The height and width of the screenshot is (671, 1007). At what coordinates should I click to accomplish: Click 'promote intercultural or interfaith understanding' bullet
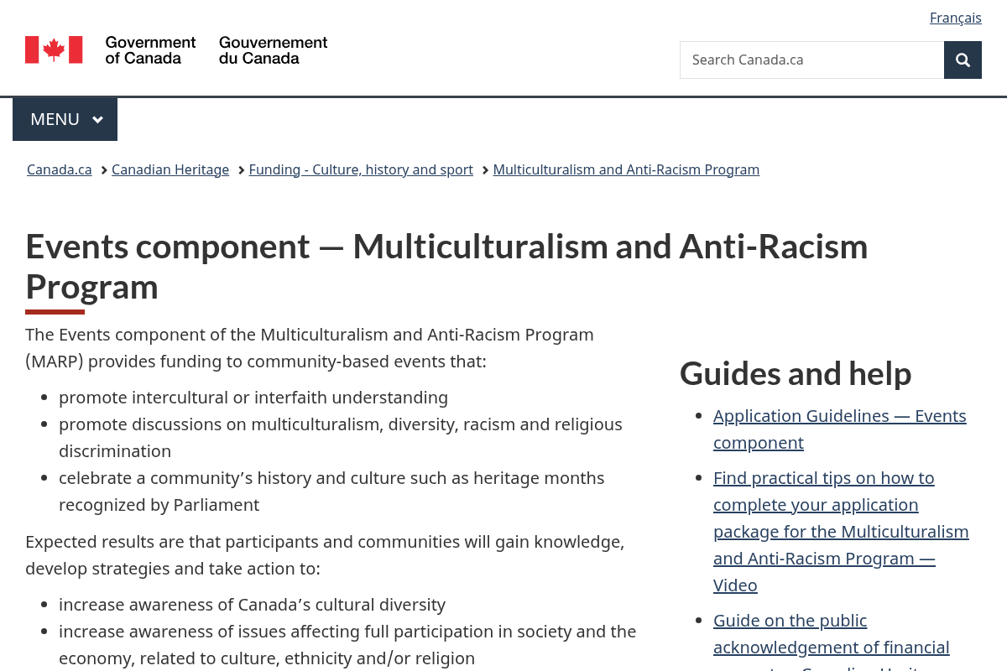click(253, 398)
